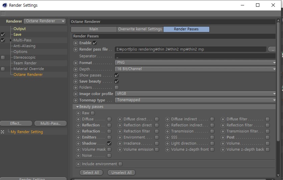Uncheck the Show passes checkbox
The image size is (283, 180).
pos(117,75)
